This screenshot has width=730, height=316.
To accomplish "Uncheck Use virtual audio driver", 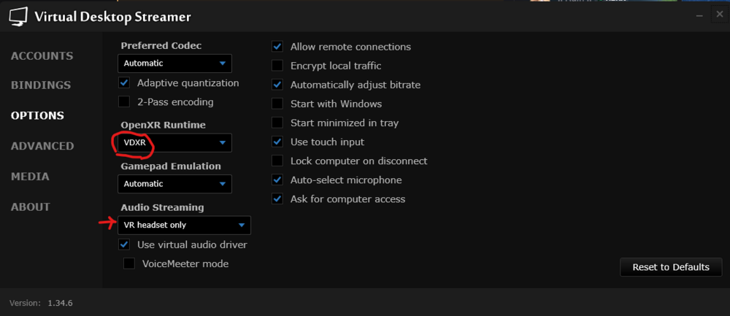I will click(124, 244).
